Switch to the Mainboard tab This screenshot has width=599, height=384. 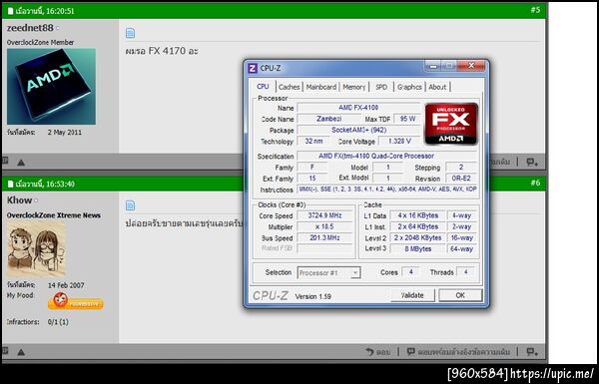(321, 87)
